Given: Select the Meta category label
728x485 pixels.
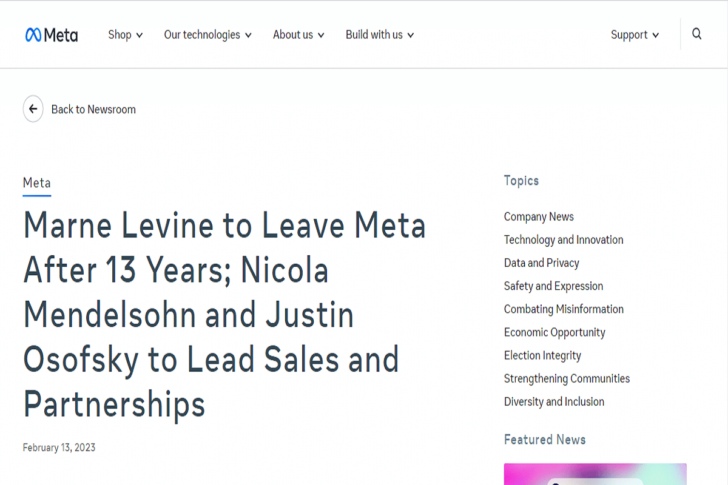Looking at the screenshot, I should tap(37, 183).
